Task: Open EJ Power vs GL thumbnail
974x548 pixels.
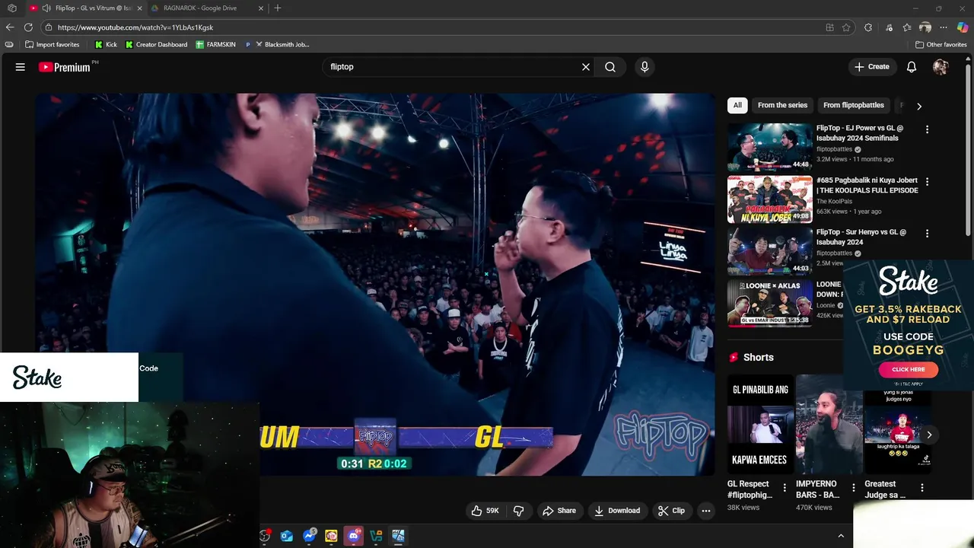Action: (x=769, y=147)
